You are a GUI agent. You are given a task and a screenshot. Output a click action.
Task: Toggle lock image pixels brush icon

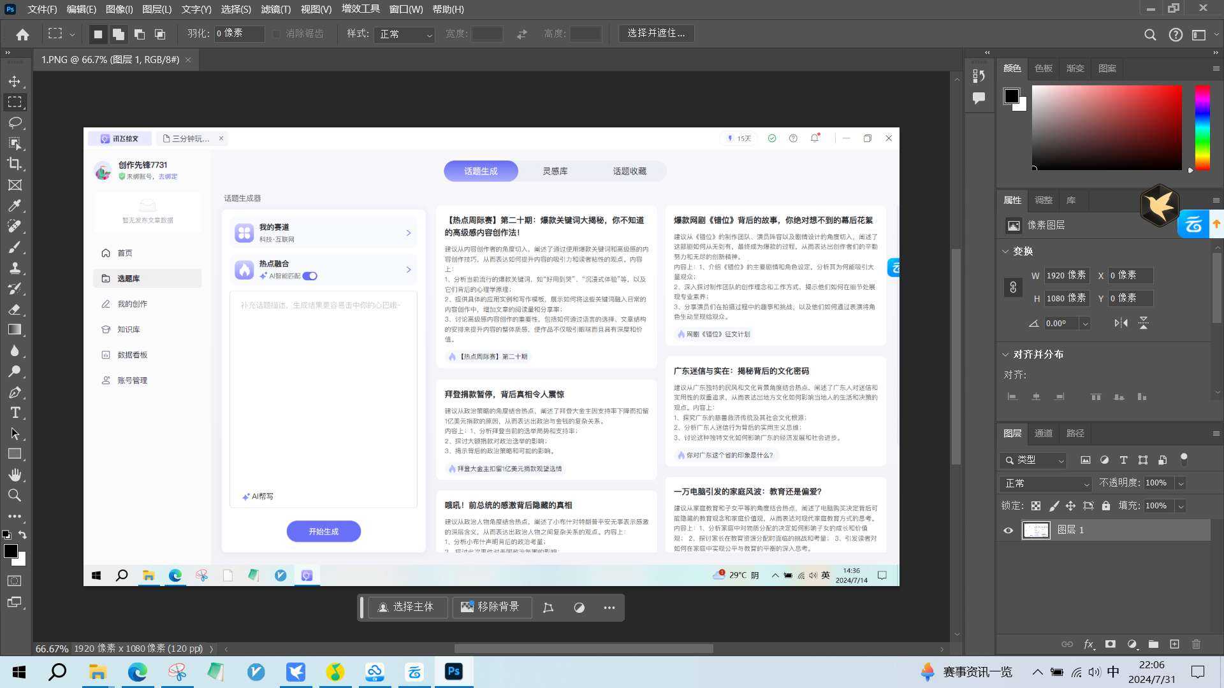click(1054, 506)
